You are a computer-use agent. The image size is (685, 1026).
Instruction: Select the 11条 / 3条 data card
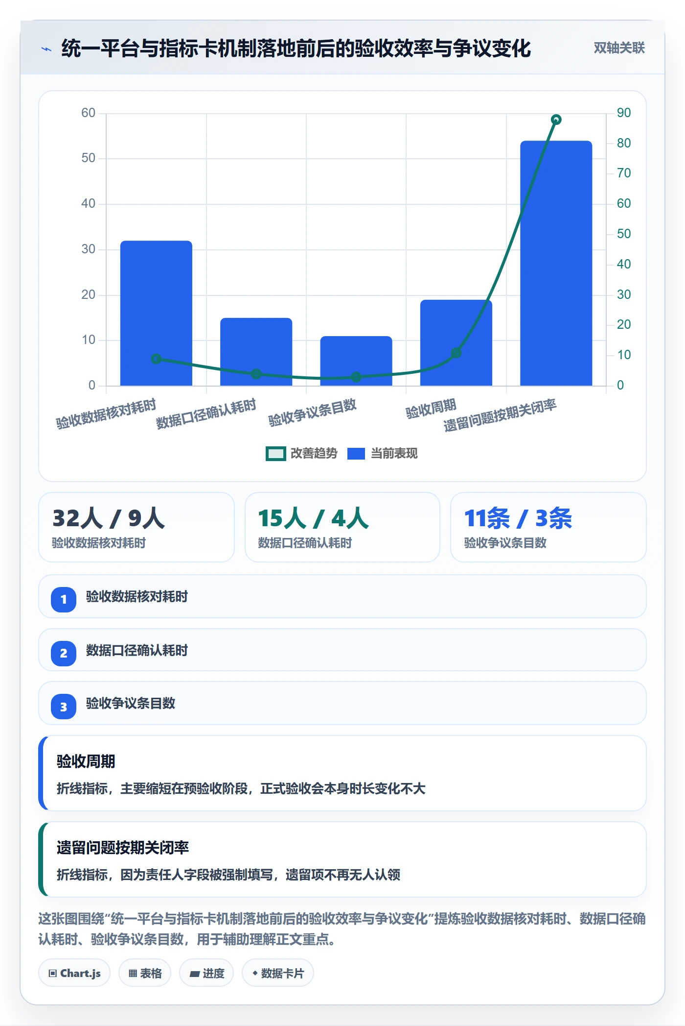click(x=548, y=527)
